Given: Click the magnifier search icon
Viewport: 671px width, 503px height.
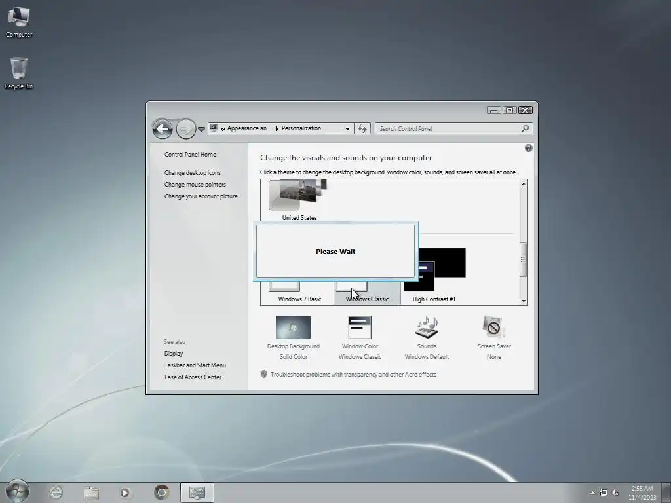Looking at the screenshot, I should point(525,128).
